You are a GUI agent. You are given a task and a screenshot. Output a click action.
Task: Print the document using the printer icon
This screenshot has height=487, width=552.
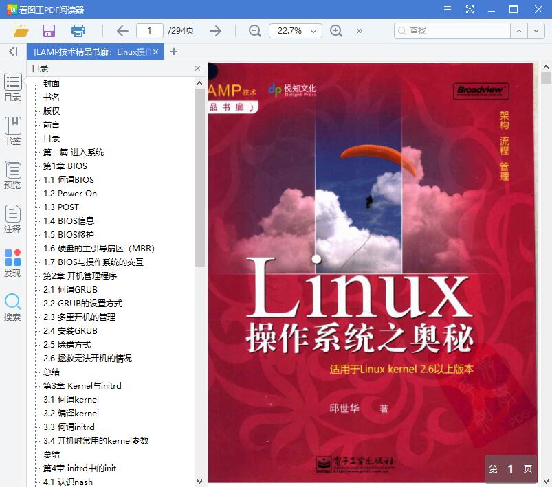pyautogui.click(x=78, y=31)
